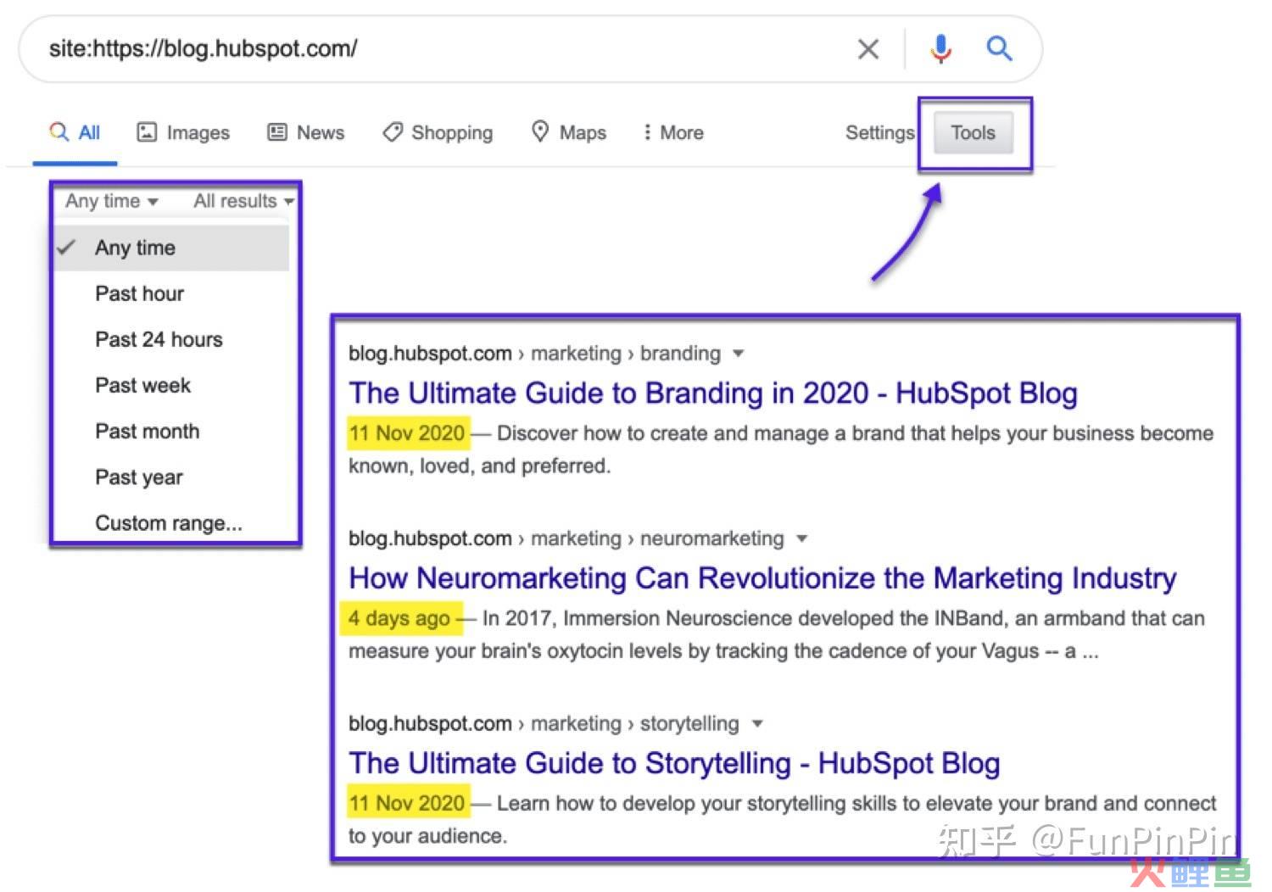Select Past week time filter

coord(142,385)
